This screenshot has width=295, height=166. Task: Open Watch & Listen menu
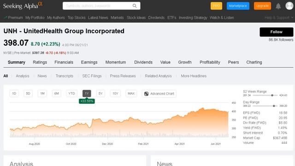click(222, 18)
